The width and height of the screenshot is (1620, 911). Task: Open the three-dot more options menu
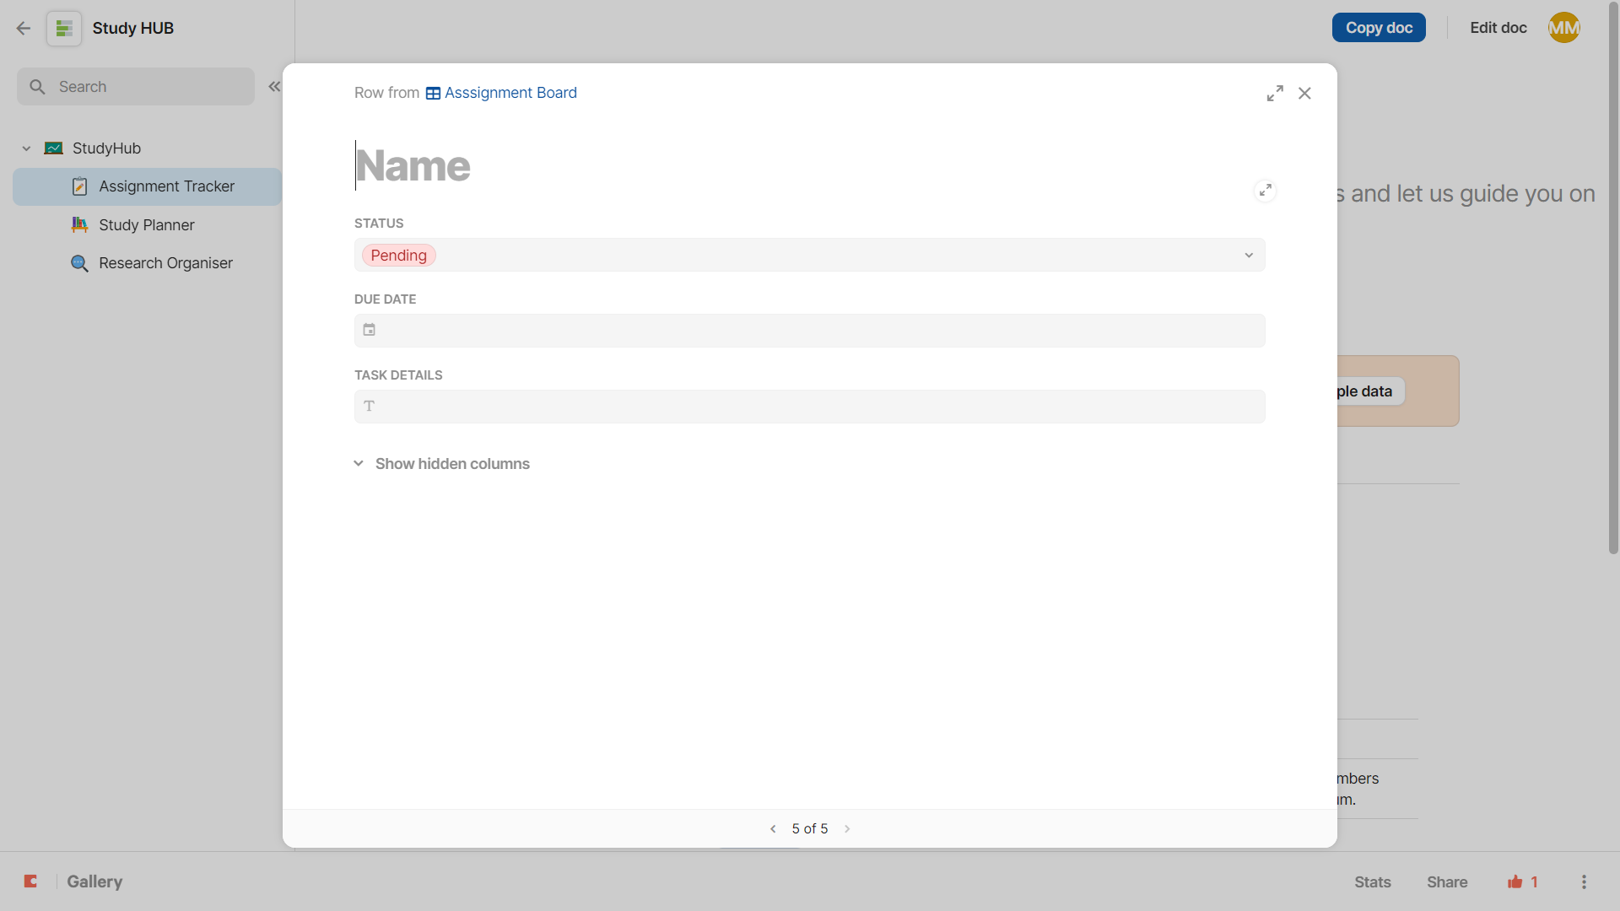(x=1584, y=881)
